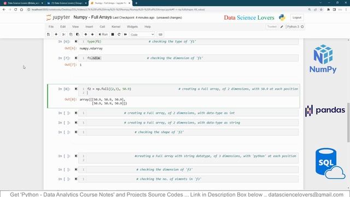This screenshot has width=350, height=197.
Task: Rename notebook title Numpy - Full Arrays
Action: pyautogui.click(x=92, y=17)
